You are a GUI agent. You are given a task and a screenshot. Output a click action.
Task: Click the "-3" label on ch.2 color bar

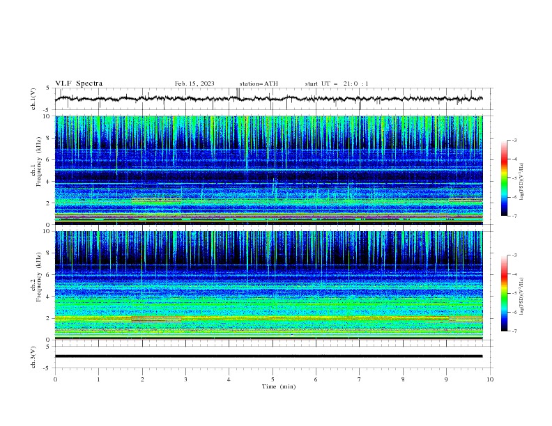pyautogui.click(x=514, y=255)
